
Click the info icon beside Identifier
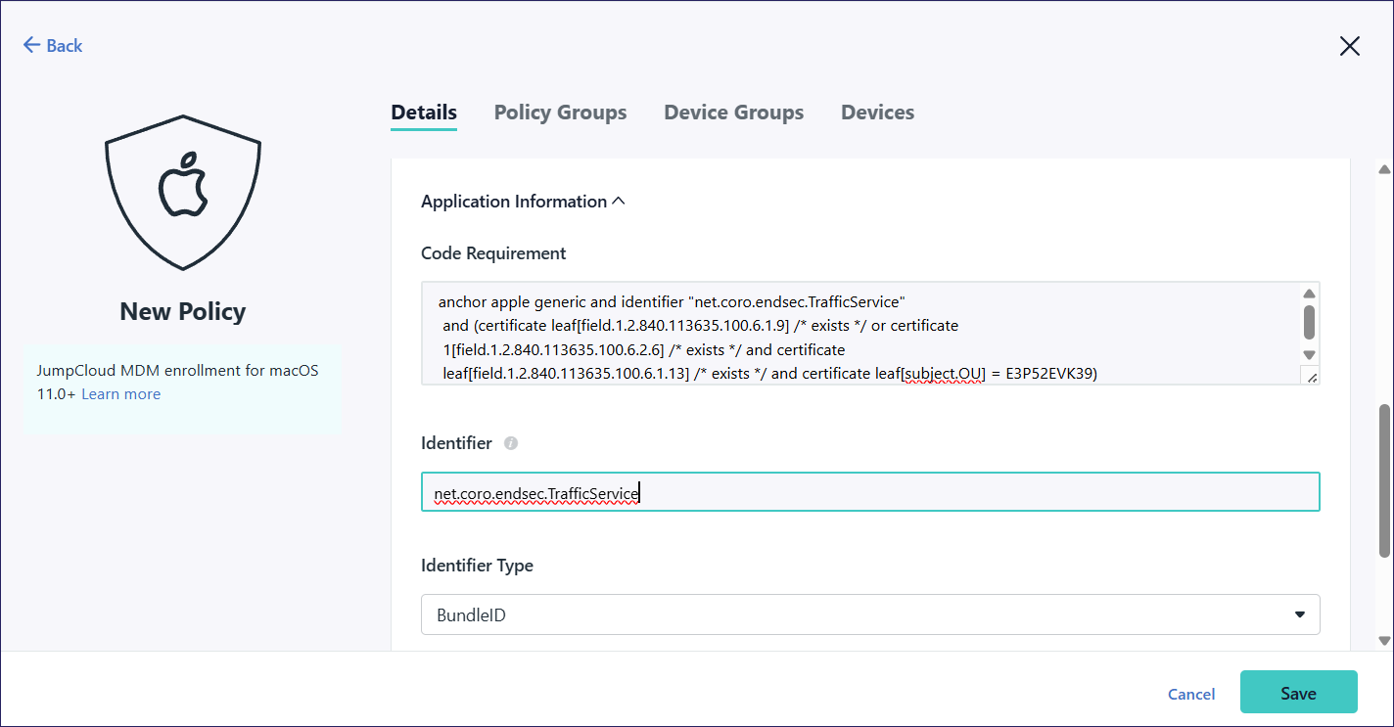[510, 443]
